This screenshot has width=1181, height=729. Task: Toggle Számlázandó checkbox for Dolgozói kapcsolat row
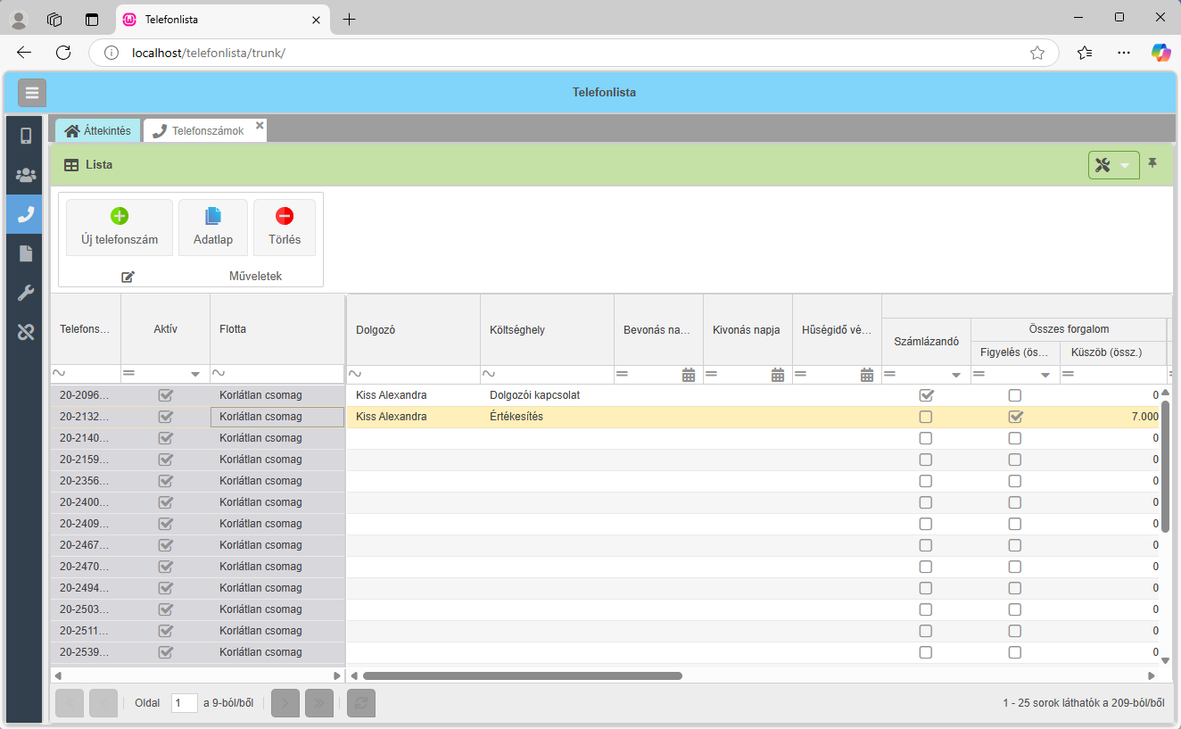coord(926,395)
